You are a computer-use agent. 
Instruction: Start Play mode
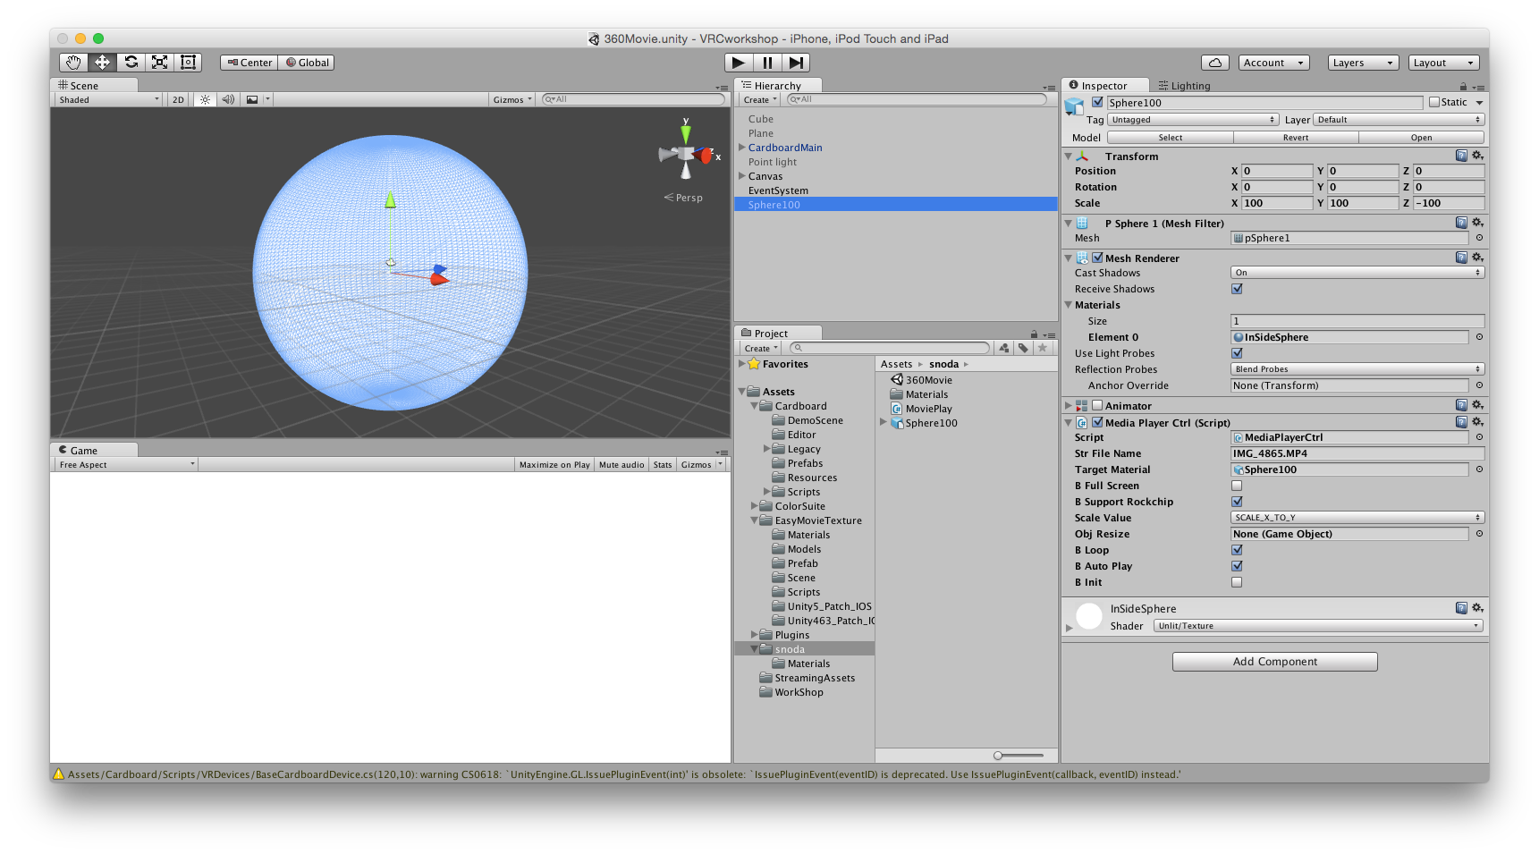[x=738, y=62]
